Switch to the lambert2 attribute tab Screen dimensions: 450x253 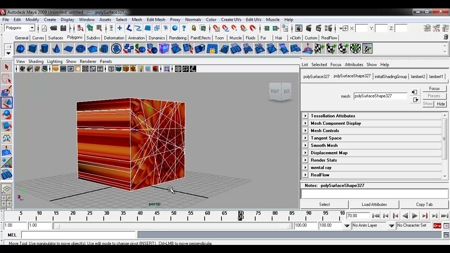tap(418, 77)
